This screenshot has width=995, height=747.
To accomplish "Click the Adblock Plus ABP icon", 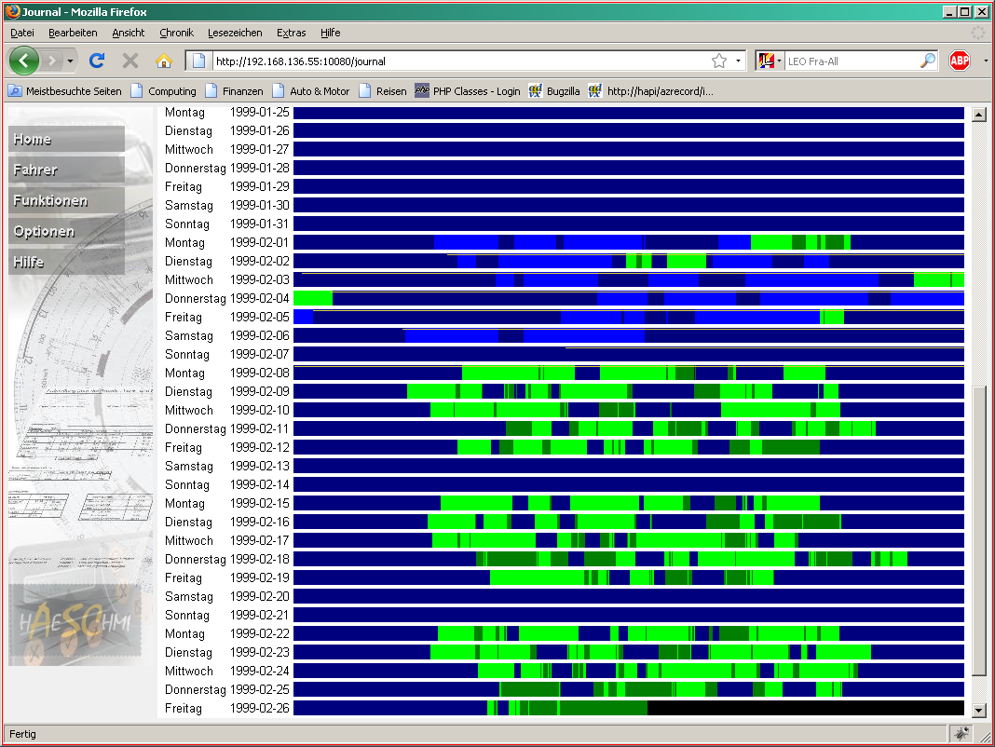I will (x=959, y=61).
